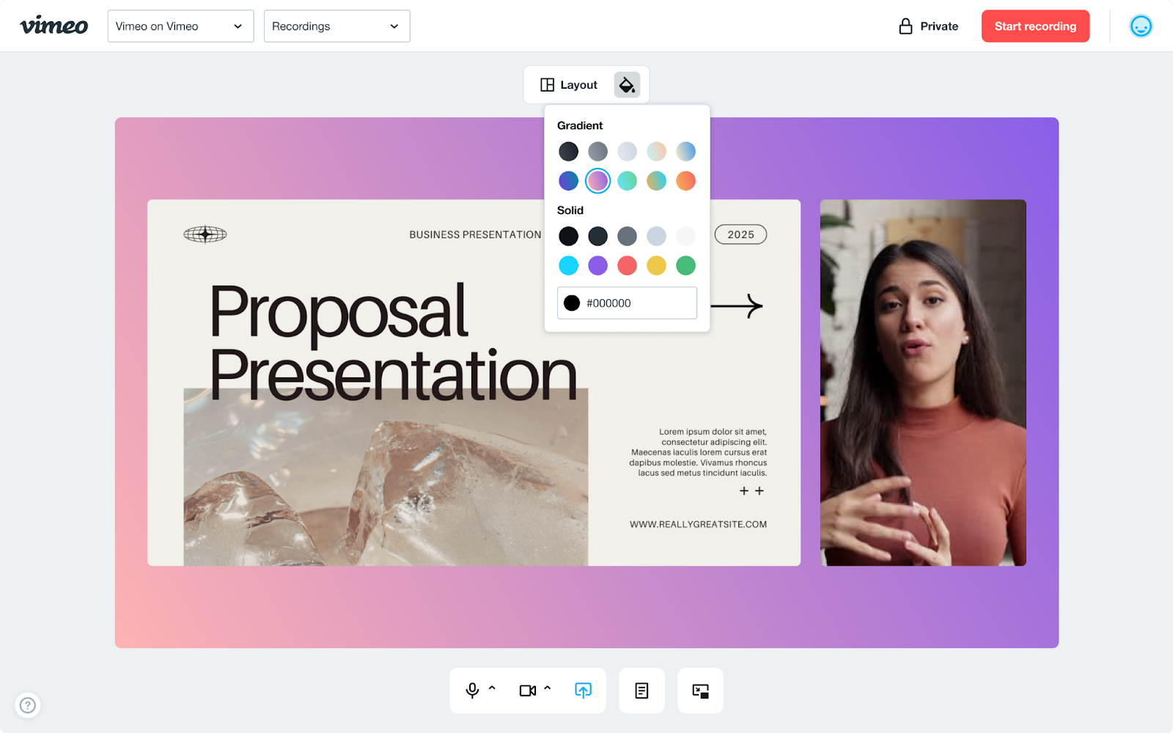Expand microphone options chevron

(x=493, y=688)
